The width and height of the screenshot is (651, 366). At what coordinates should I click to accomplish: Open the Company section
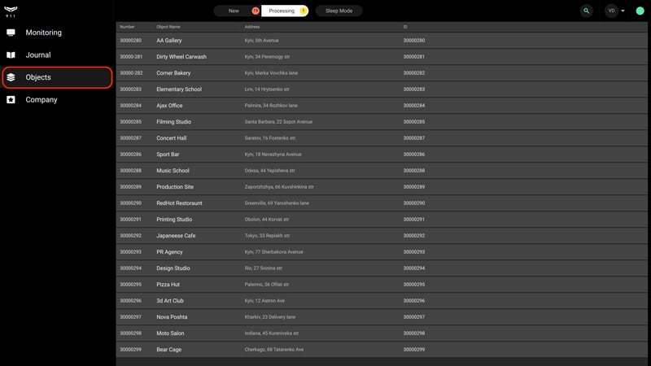(57, 99)
